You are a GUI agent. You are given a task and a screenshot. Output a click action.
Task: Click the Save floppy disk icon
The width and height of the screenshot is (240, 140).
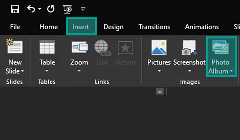pyautogui.click(x=15, y=9)
